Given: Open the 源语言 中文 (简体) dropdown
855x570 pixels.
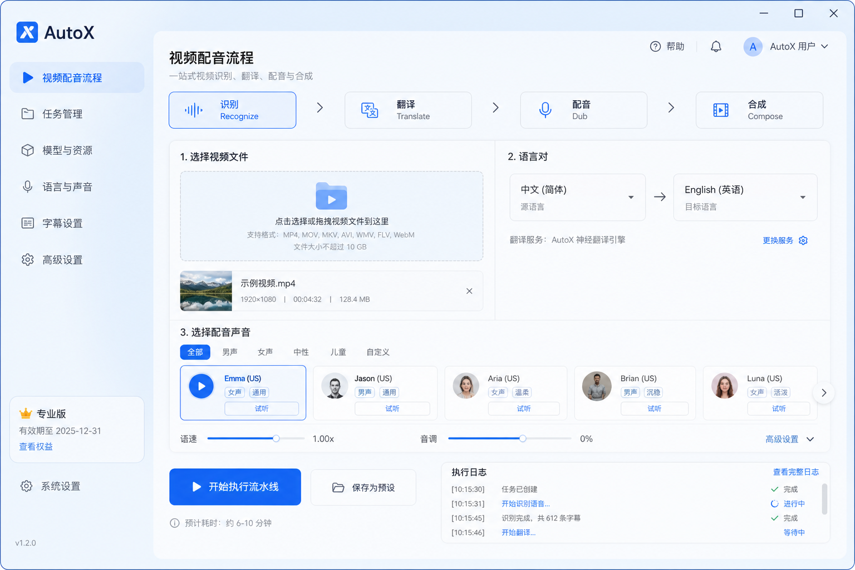Looking at the screenshot, I should coord(577,197).
